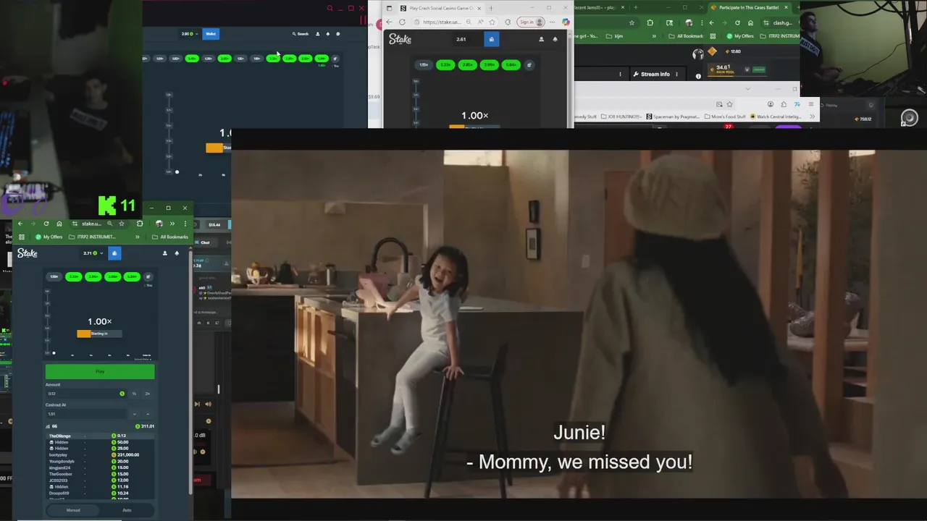Image resolution: width=927 pixels, height=521 pixels.
Task: Select the 5.84x multiplier pill in bottom-left Stake window
Action: (132, 276)
